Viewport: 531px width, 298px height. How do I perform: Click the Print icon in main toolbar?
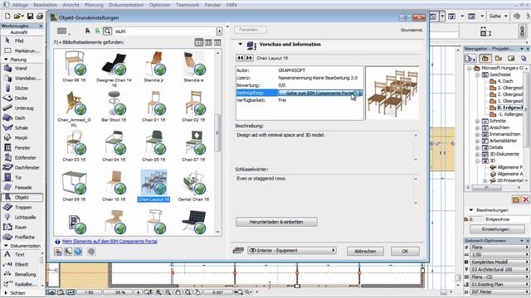[40, 16]
